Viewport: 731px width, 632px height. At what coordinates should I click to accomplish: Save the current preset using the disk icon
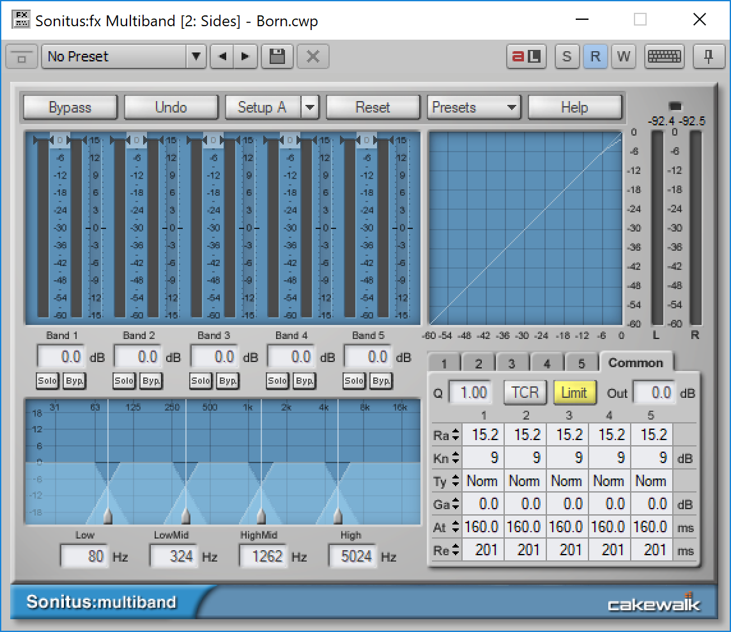click(x=277, y=56)
